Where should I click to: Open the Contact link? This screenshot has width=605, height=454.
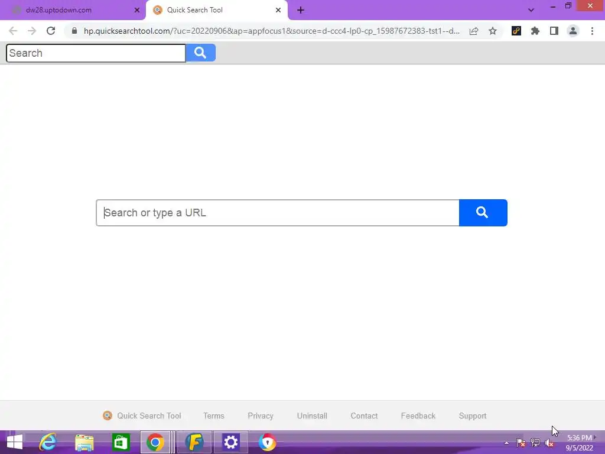point(364,416)
